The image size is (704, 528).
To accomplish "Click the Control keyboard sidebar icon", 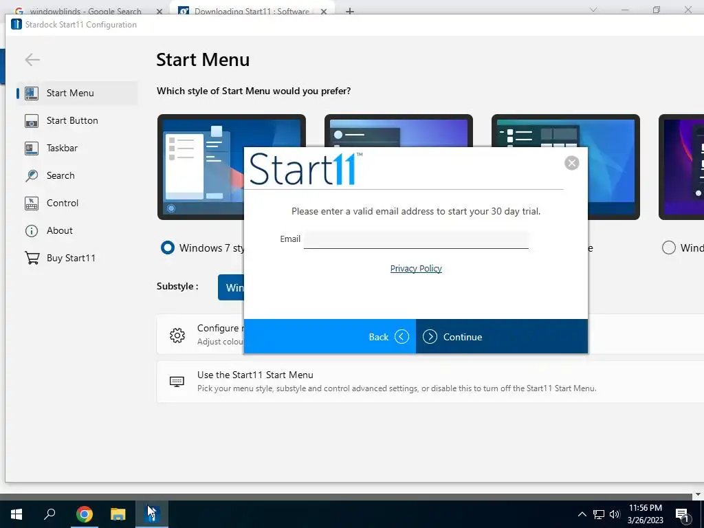I will [x=32, y=203].
